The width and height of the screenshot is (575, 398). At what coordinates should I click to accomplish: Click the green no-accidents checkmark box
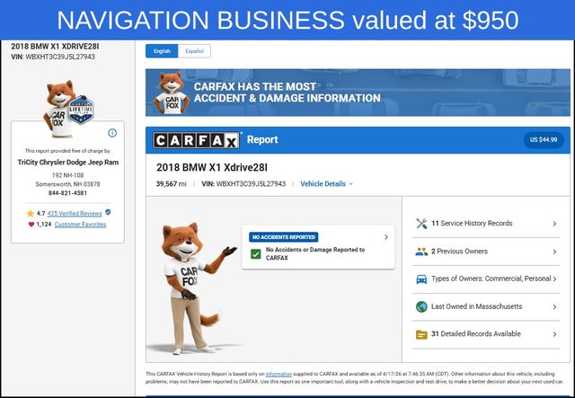tap(256, 254)
